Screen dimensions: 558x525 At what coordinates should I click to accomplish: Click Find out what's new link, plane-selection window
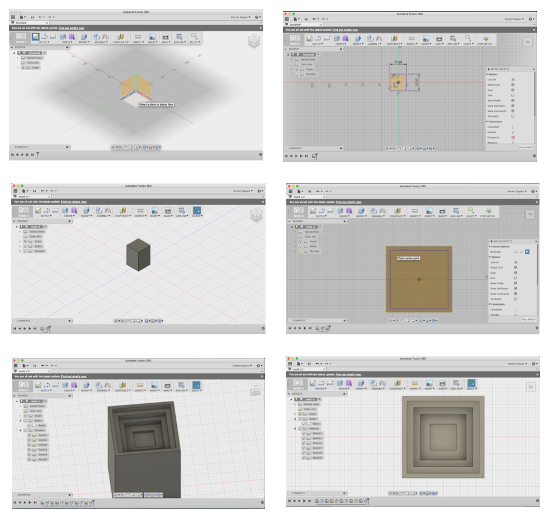tap(71, 28)
